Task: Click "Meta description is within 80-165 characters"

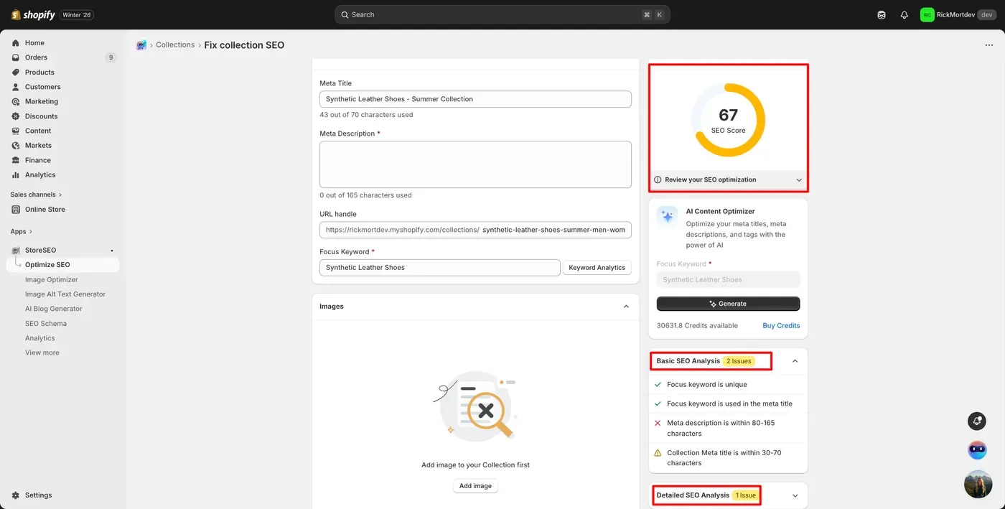Action: 721,428
